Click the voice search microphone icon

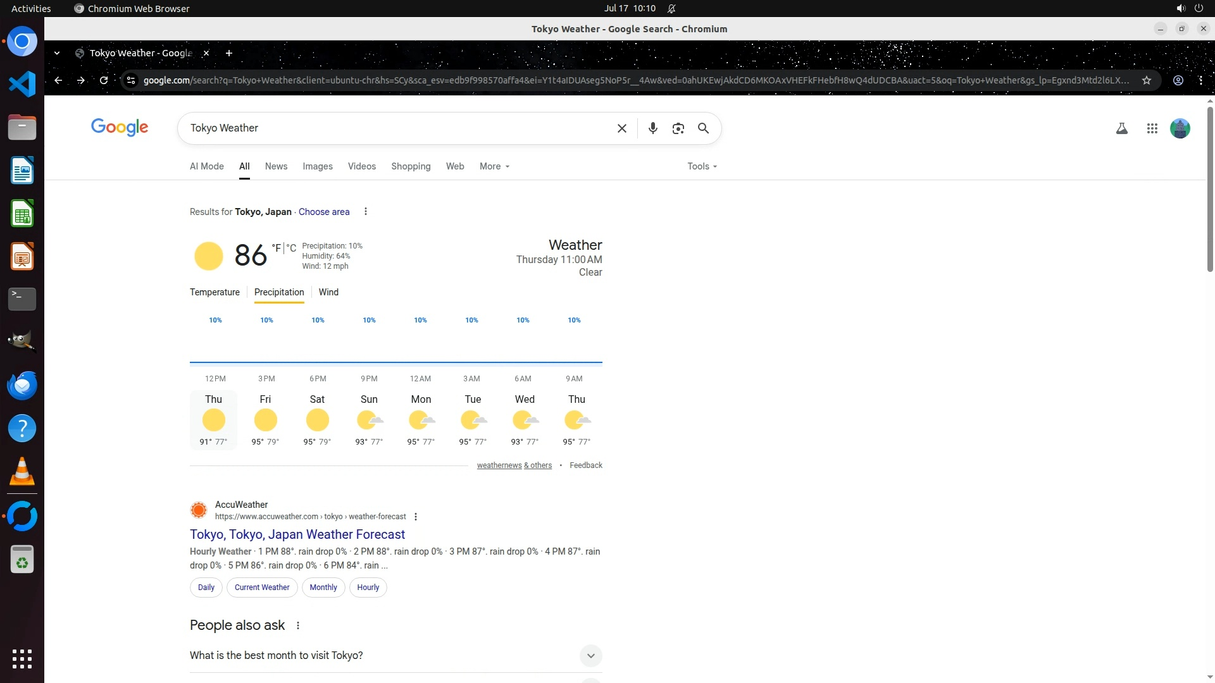click(x=652, y=128)
